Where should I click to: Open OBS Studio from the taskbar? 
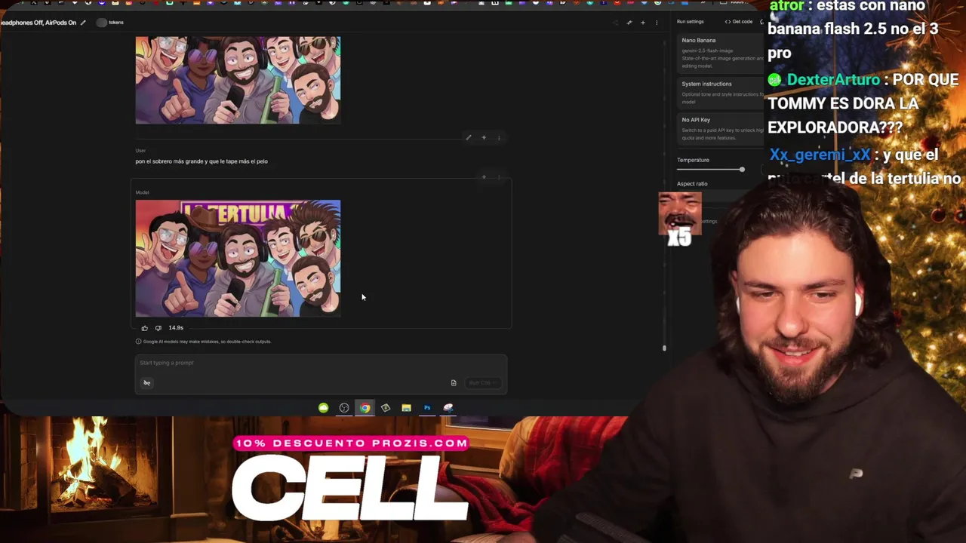pos(344,408)
